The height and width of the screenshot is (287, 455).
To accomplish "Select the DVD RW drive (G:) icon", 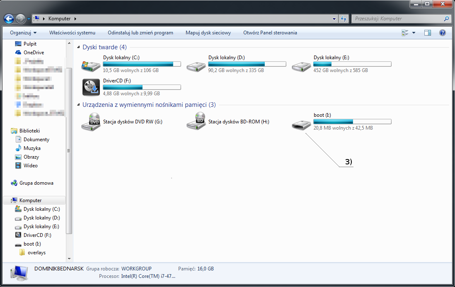I will [91, 122].
